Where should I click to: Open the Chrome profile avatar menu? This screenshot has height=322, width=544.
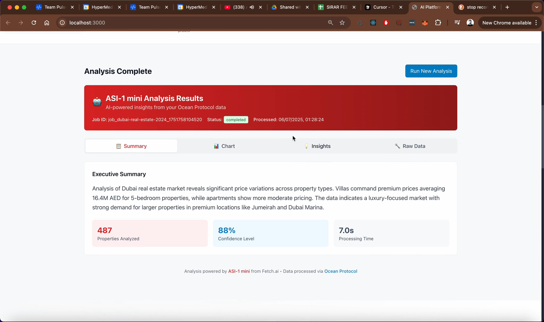click(x=470, y=23)
